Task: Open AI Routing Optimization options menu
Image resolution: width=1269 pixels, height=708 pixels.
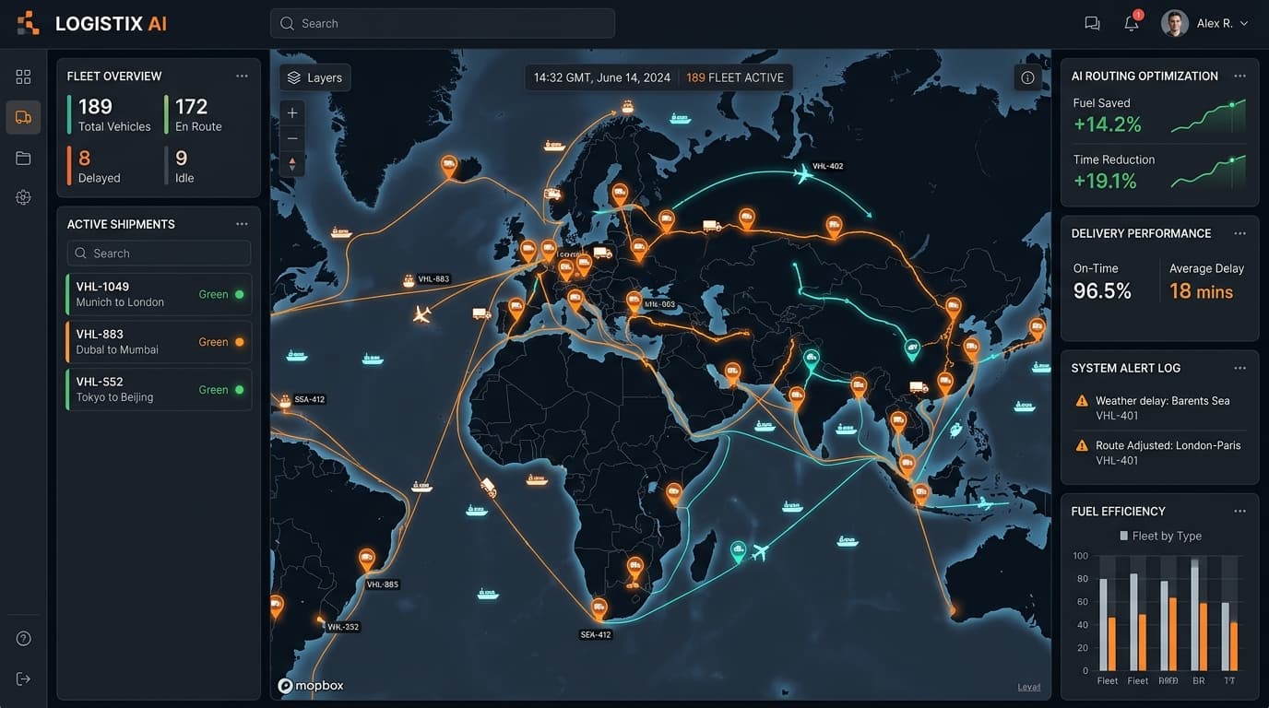Action: click(1239, 77)
